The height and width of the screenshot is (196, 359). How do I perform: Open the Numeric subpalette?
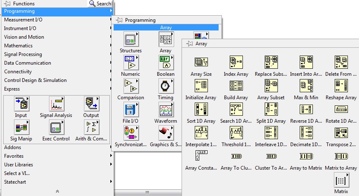coord(131,63)
